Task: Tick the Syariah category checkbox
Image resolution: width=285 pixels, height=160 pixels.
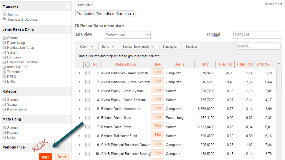Action: (4, 105)
